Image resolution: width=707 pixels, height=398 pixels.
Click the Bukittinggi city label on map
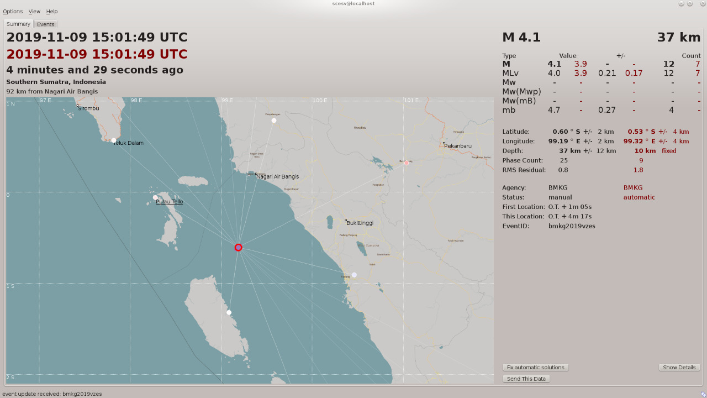(x=360, y=223)
